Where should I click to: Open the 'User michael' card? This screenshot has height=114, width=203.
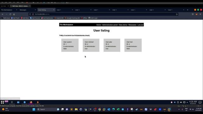(91, 45)
